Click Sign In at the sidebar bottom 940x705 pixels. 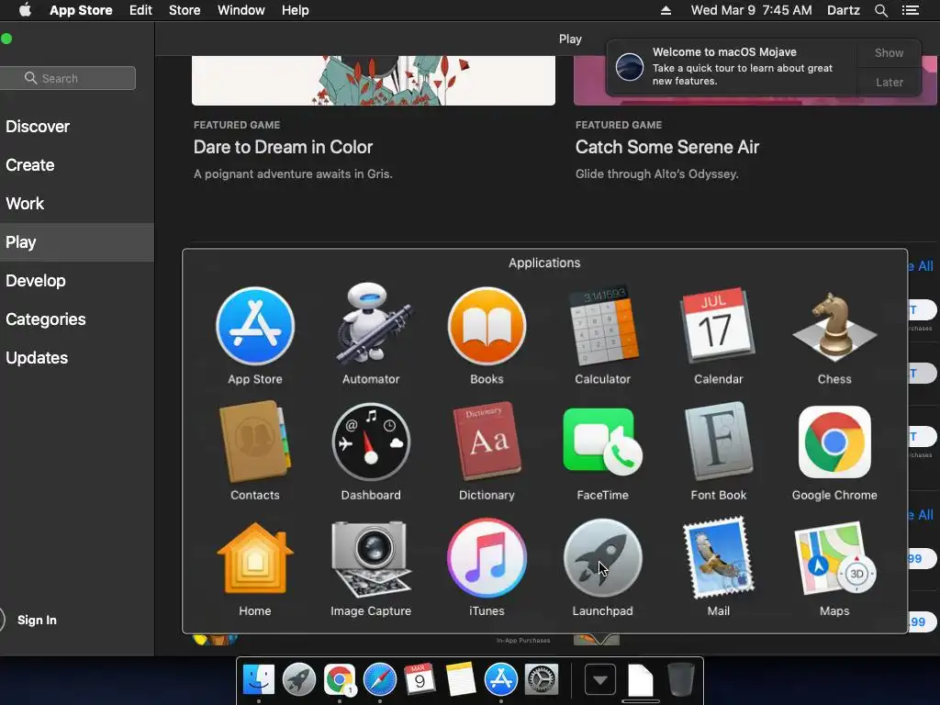click(x=37, y=620)
